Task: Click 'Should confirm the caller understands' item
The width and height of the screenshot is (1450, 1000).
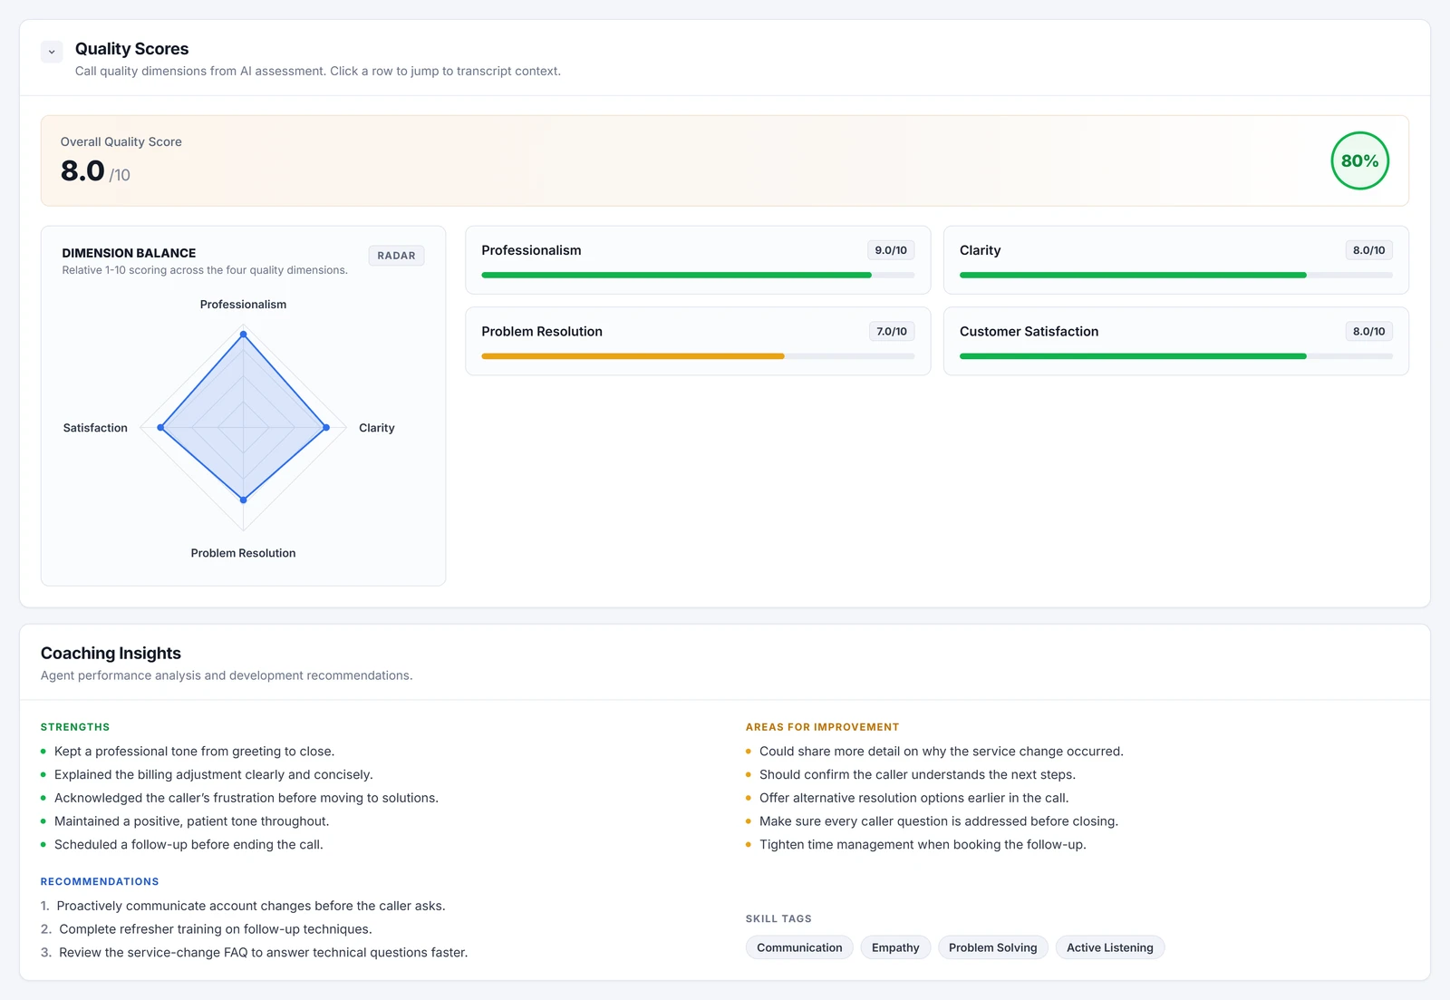Action: pyautogui.click(x=917, y=775)
